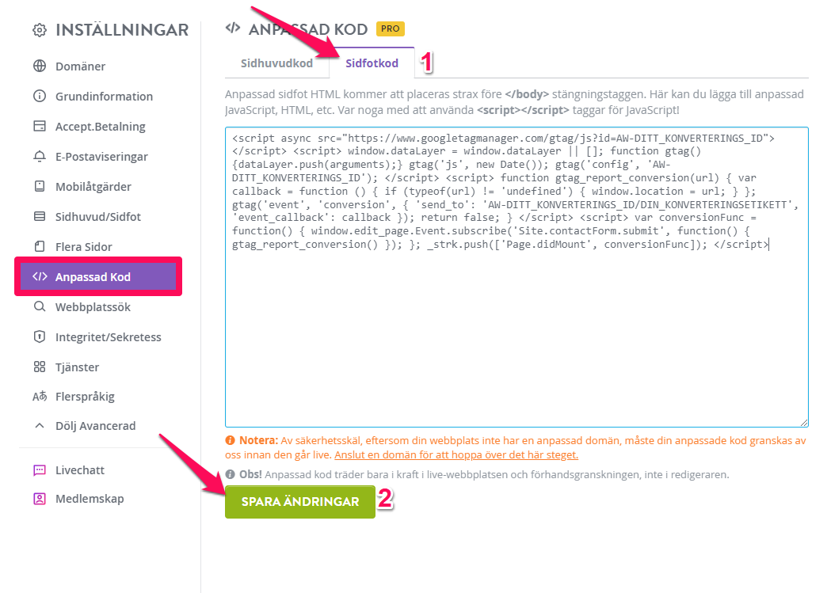
Task: Click the settings gear icon beside INSTÄLLNINGAR
Action: 40,30
